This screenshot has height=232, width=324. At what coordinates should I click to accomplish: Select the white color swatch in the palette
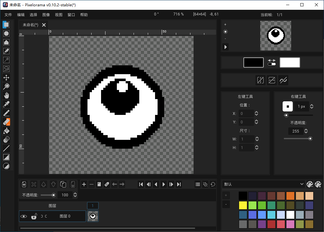coord(290,215)
